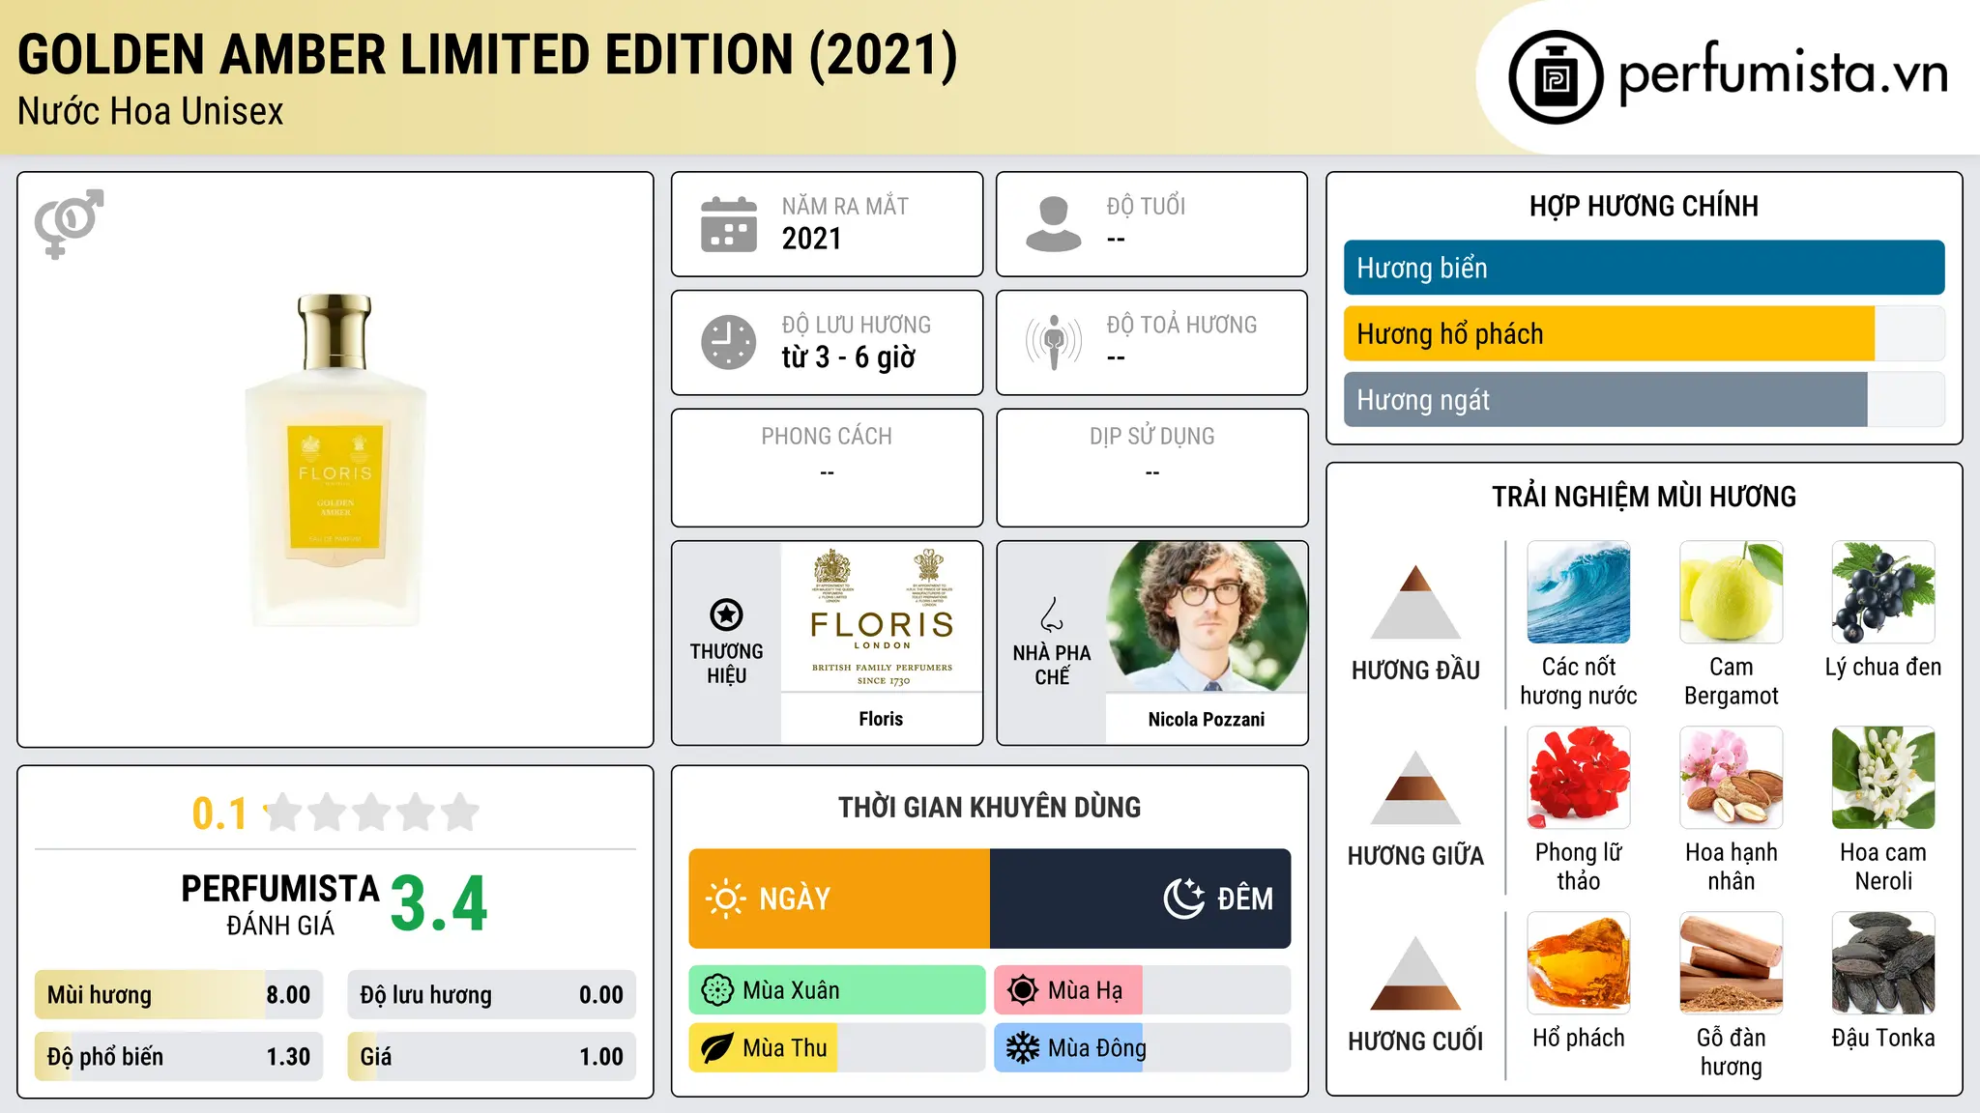Image resolution: width=1980 pixels, height=1113 pixels.
Task: Click the Nước Hoa Unisex subtitle
Action: click(x=151, y=112)
